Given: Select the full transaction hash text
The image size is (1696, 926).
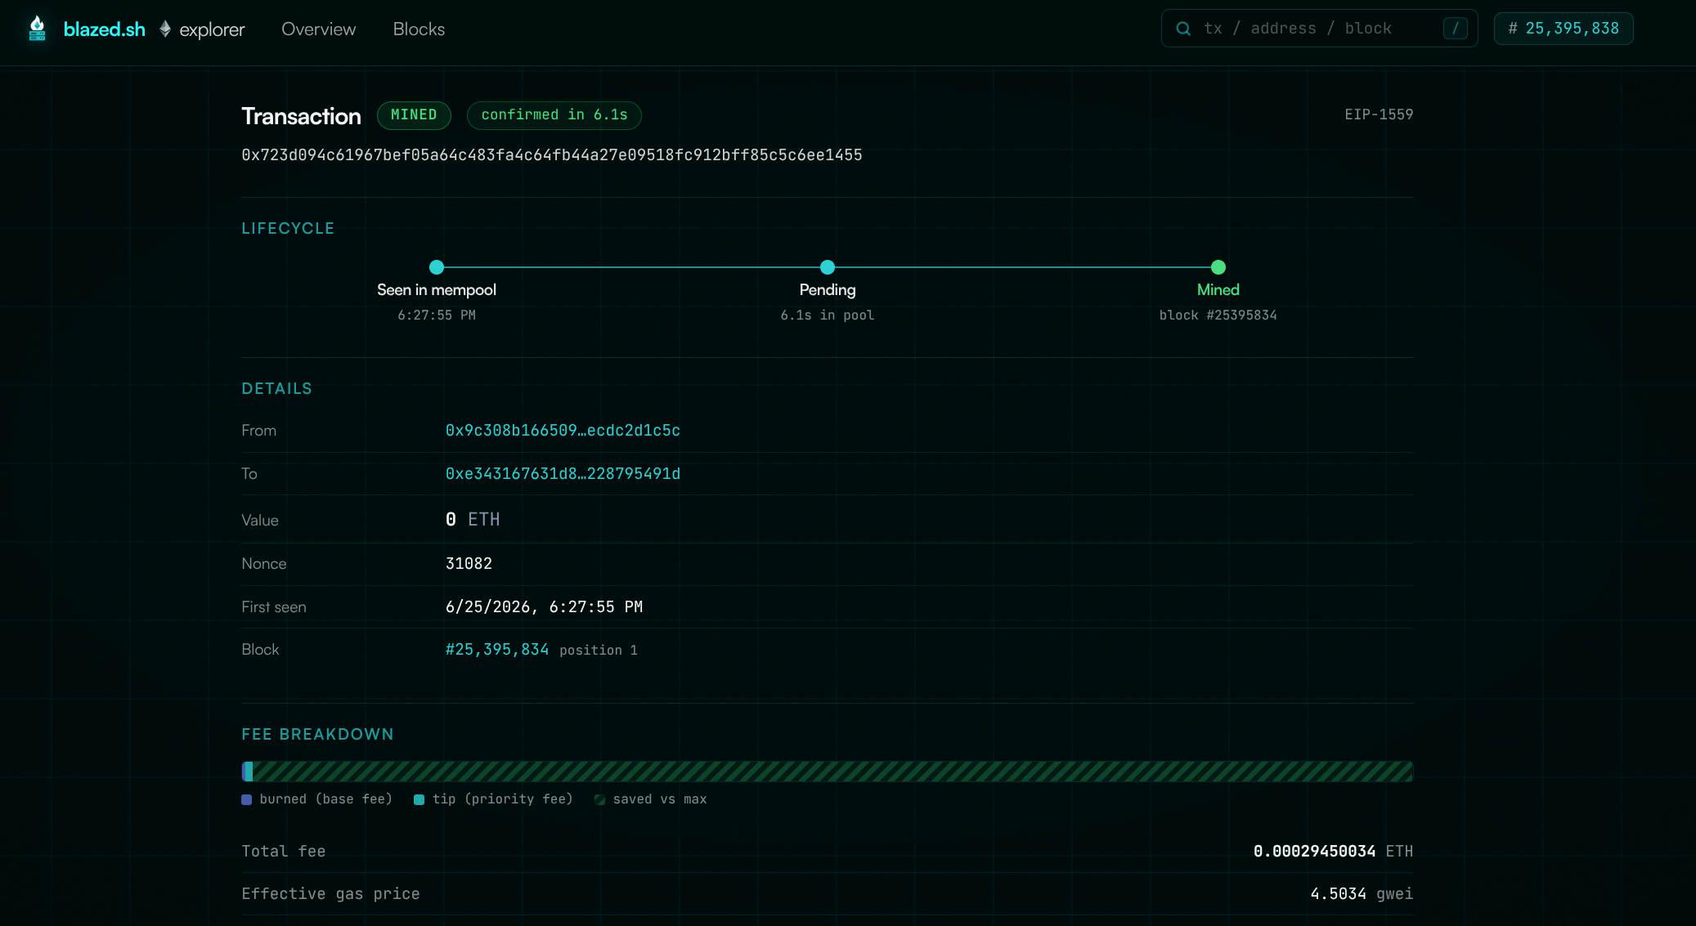Looking at the screenshot, I should pyautogui.click(x=552, y=155).
